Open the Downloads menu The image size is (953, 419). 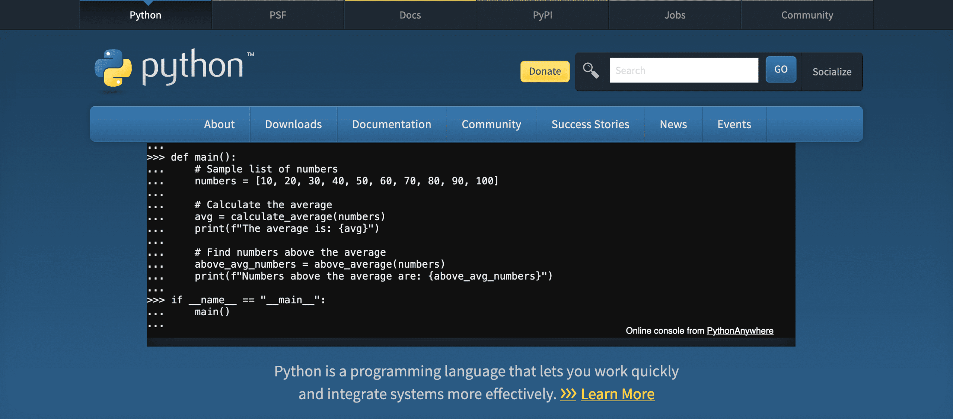(x=293, y=124)
